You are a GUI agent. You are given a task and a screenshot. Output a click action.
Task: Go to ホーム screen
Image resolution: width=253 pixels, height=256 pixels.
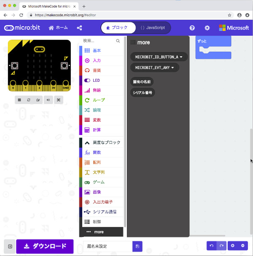[58, 28]
